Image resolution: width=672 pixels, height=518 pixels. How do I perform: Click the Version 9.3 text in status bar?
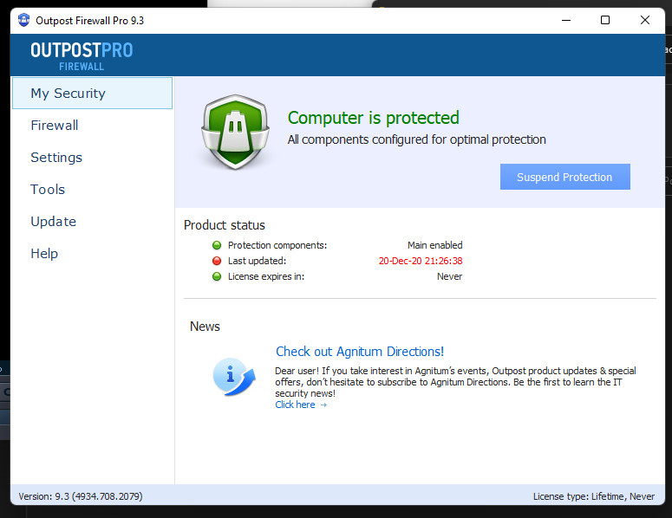81,496
